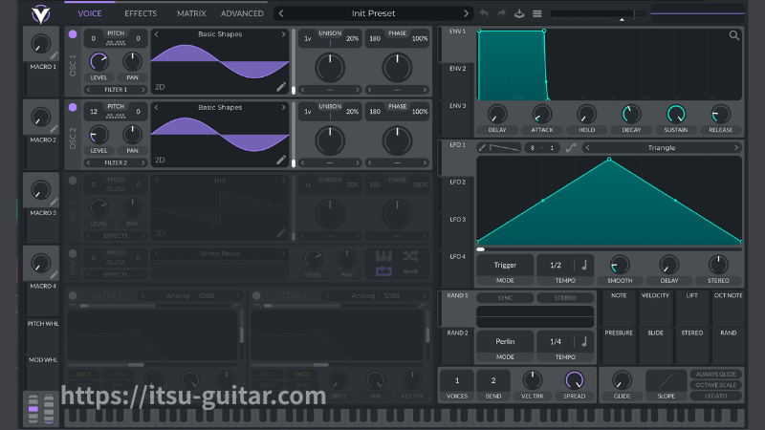Disable oscillator 2 power toggle

pos(73,107)
